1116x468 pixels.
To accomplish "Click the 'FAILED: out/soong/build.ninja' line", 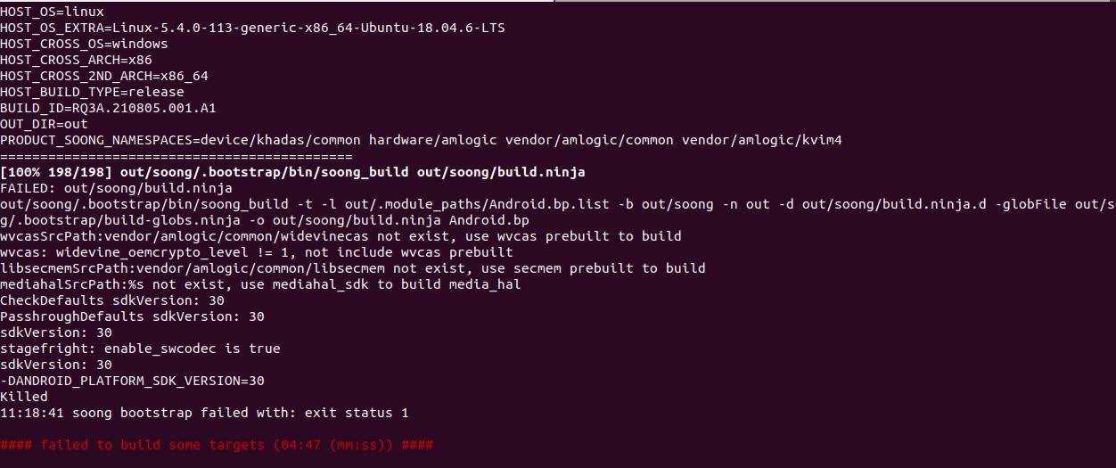I will click(x=116, y=188).
